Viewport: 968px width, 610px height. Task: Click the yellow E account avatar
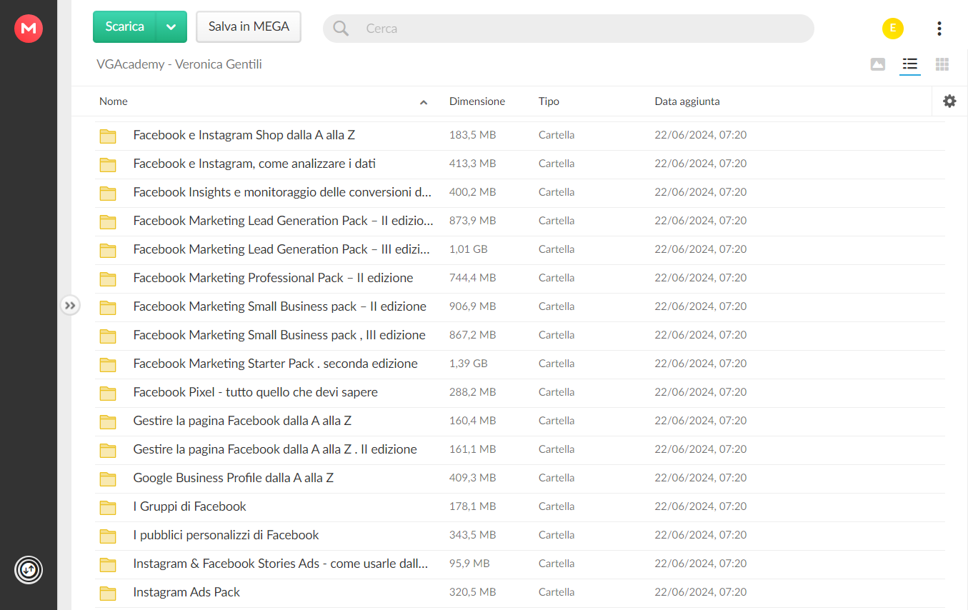[x=893, y=29]
